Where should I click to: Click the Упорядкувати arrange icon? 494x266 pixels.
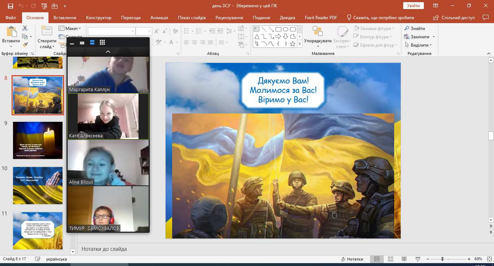318,31
